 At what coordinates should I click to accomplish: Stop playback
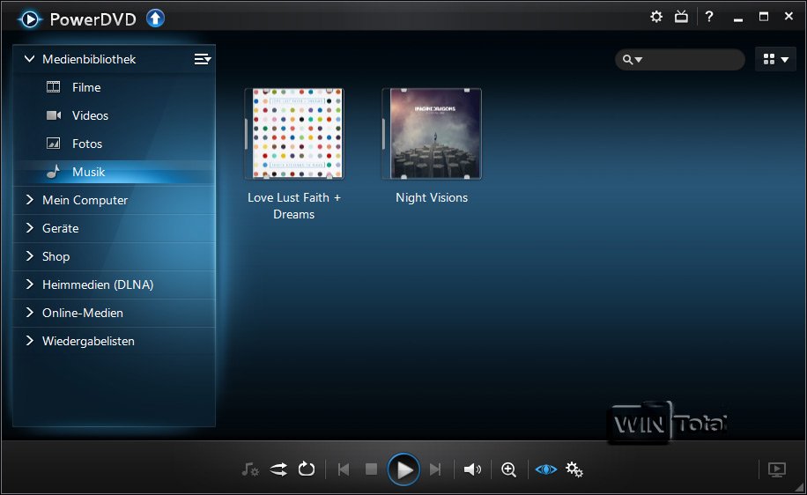tap(371, 469)
